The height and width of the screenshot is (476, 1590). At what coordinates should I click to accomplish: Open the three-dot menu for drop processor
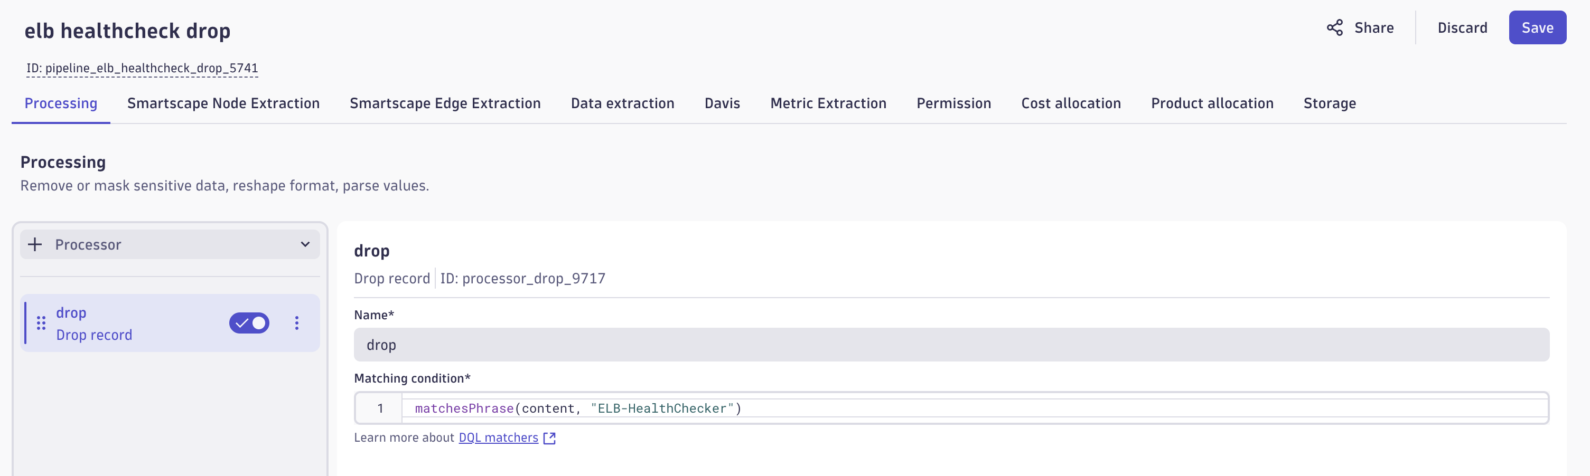click(297, 323)
